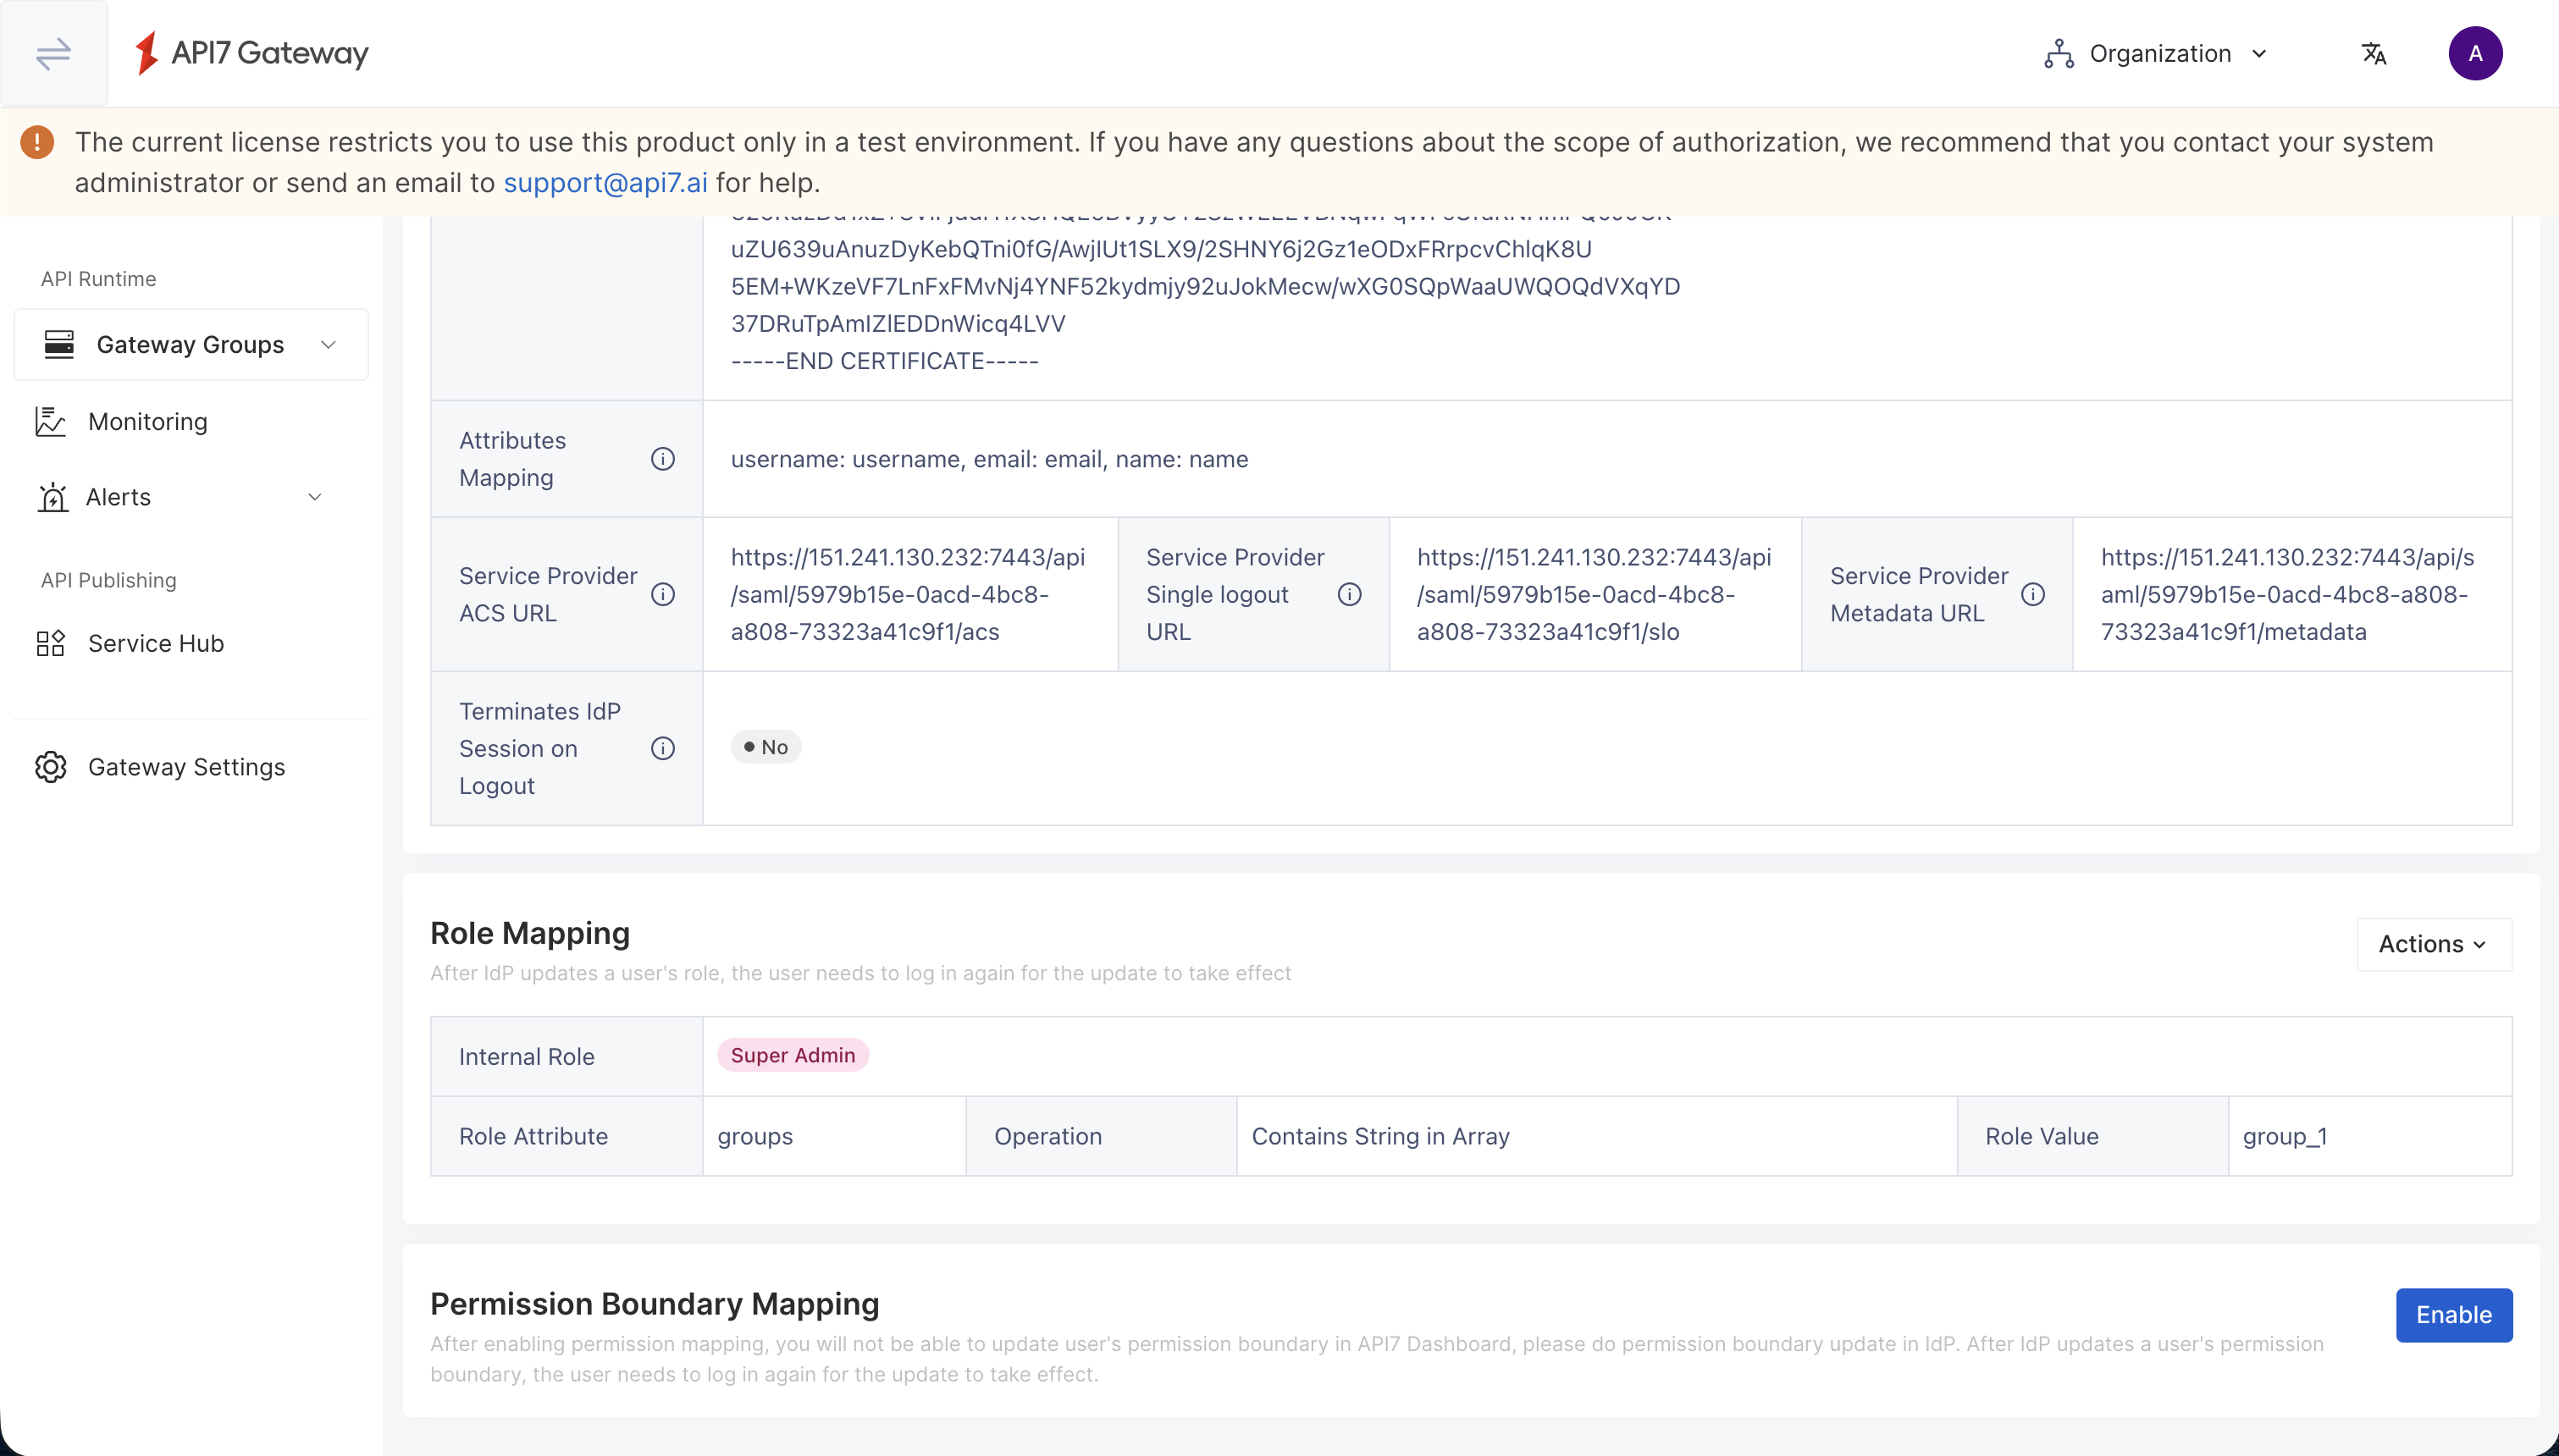Screen dimensions: 2559x1456
Task: Expand the Gateway Groups dropdown
Action: tap(328, 344)
